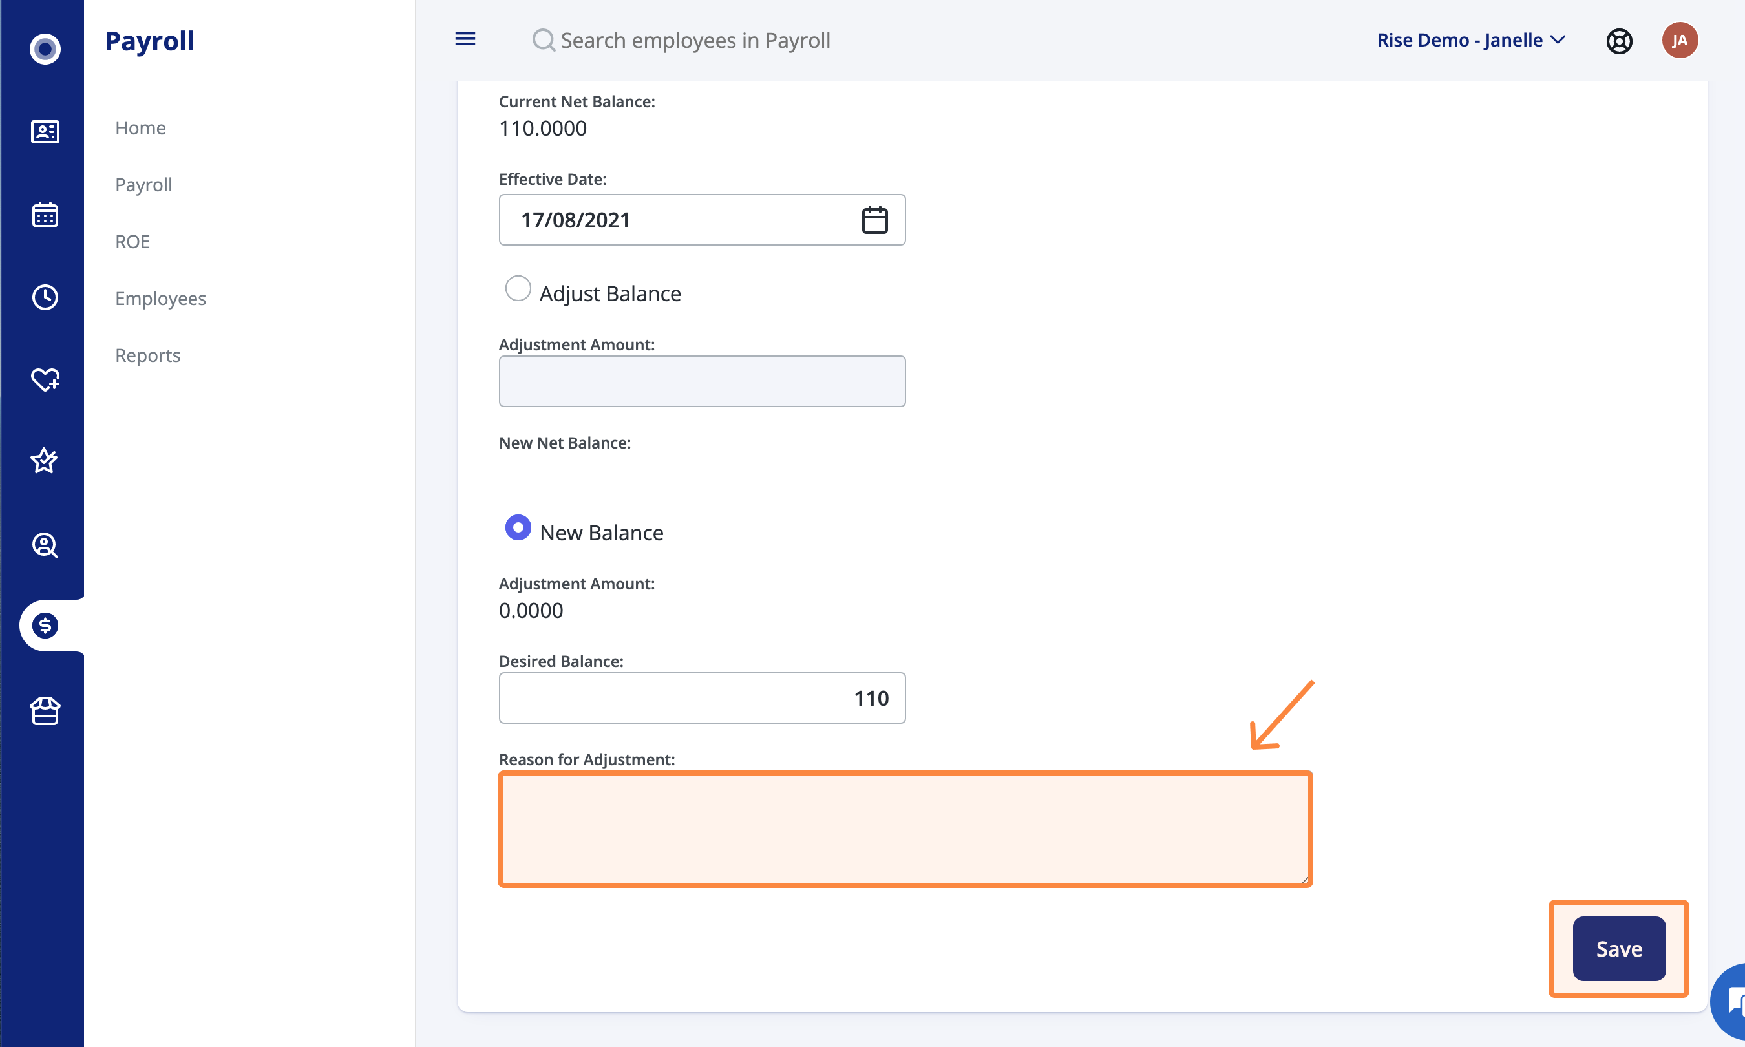This screenshot has width=1745, height=1047.
Task: Click the Reason for Adjustment label
Action: (586, 760)
